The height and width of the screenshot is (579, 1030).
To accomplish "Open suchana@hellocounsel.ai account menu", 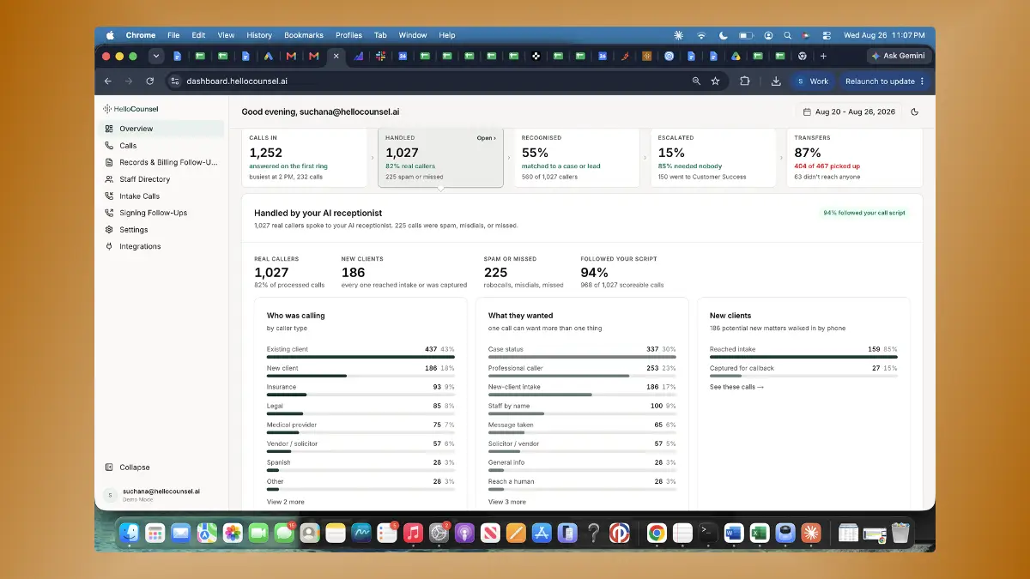I will point(161,494).
